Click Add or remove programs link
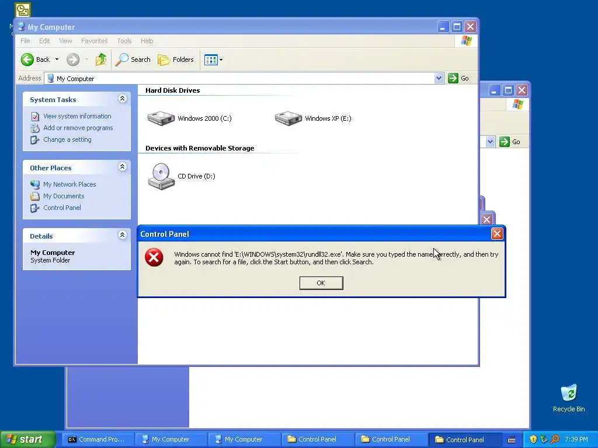Viewport: 598px width, 448px height. point(78,128)
